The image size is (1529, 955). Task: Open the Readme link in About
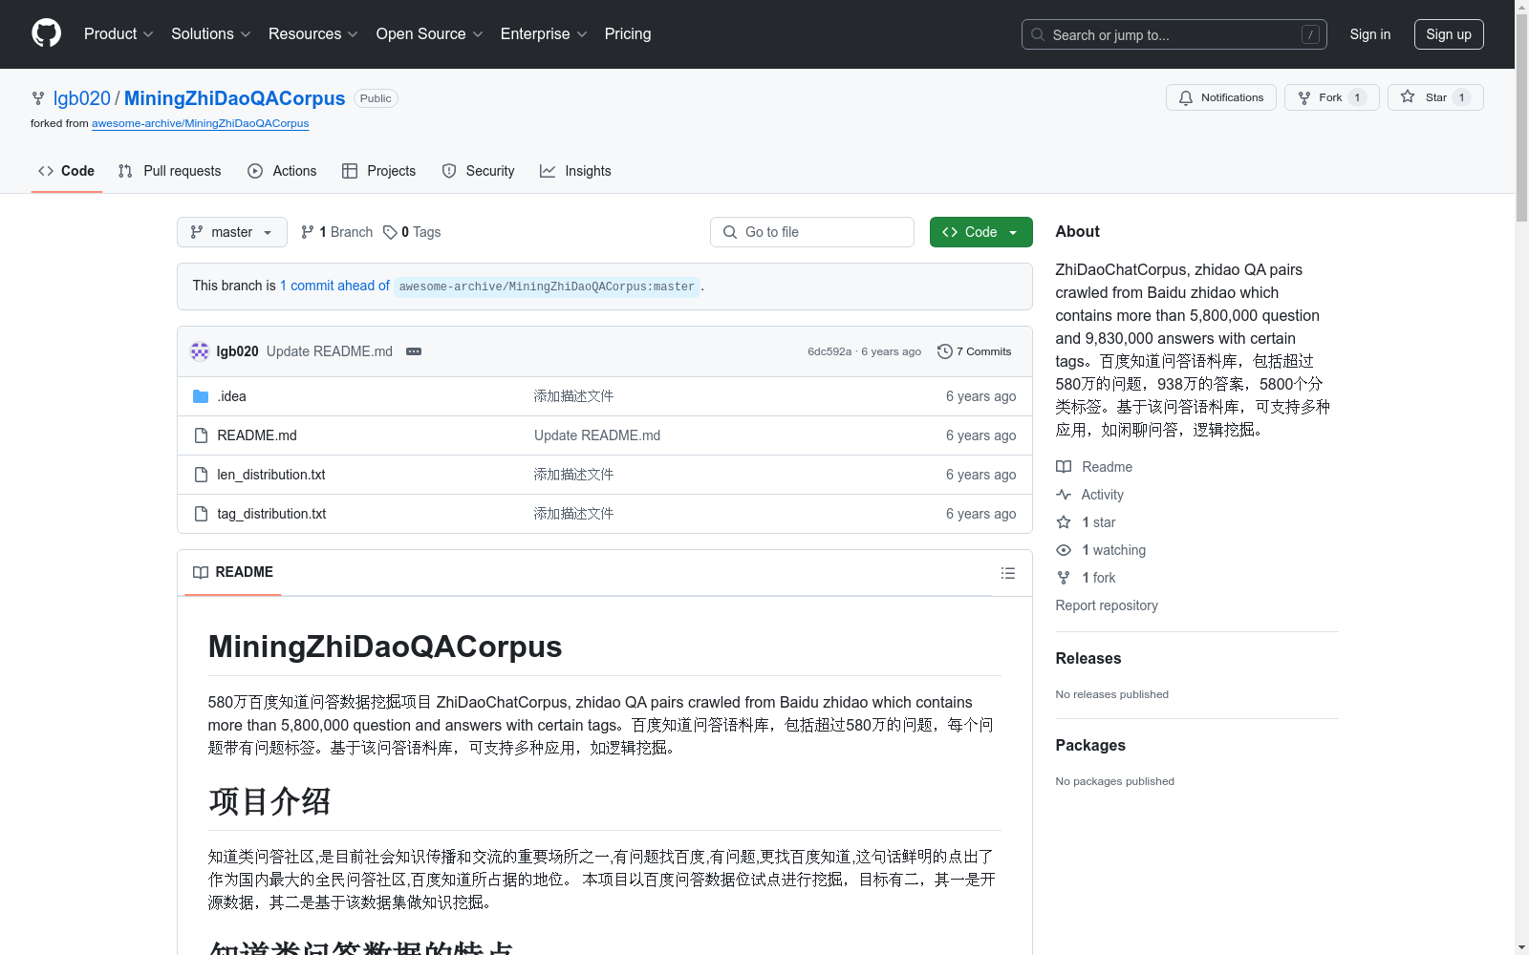click(x=1094, y=467)
